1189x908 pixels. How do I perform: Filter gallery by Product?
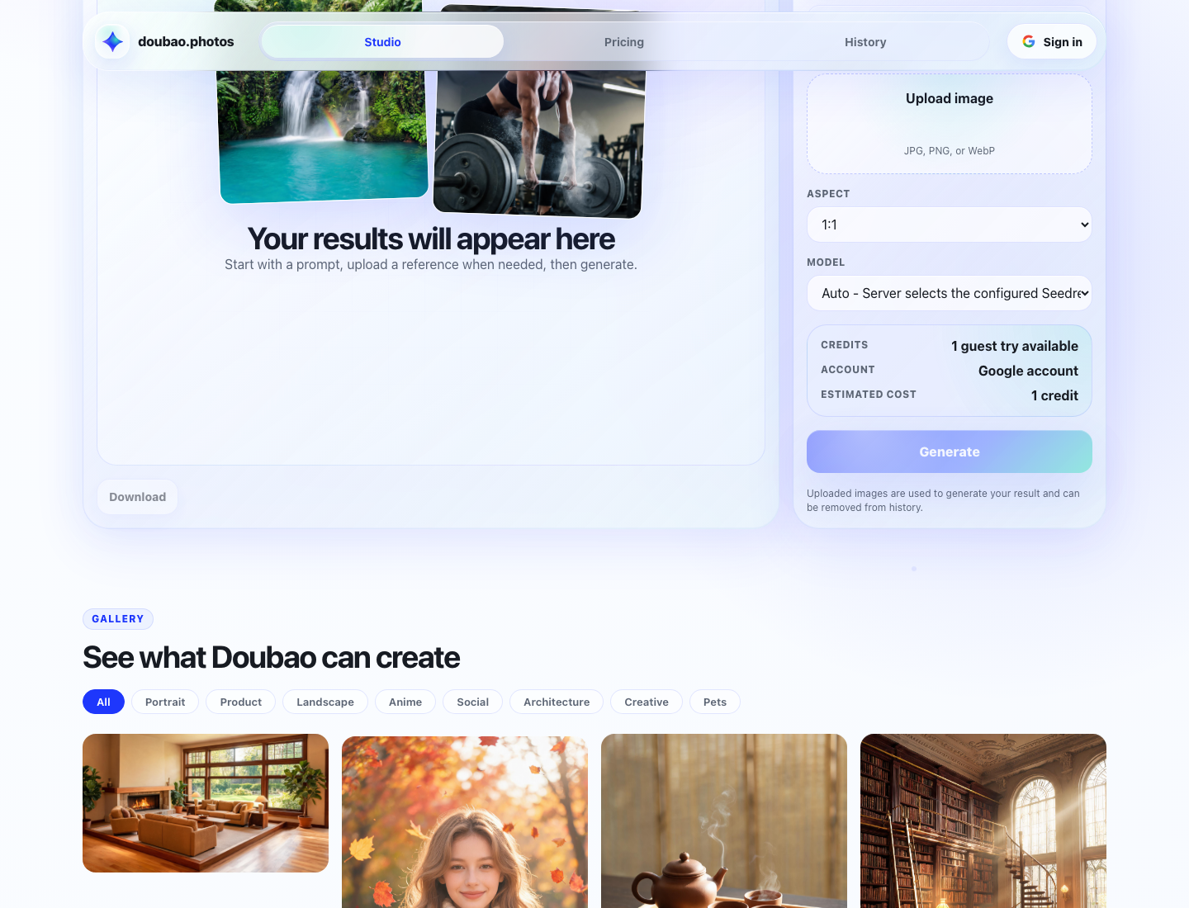241,702
